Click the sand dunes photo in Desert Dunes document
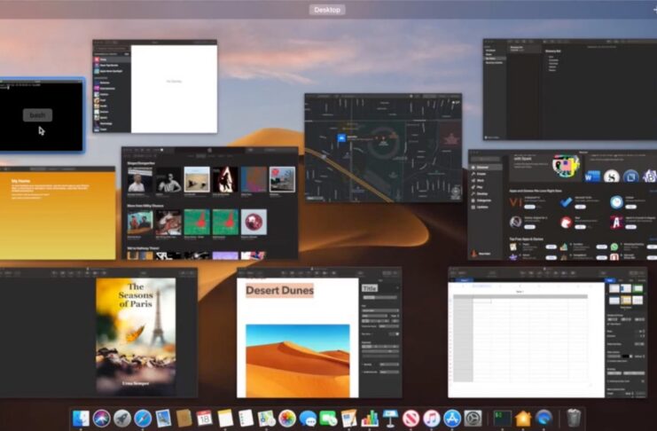This screenshot has width=657, height=431. tap(298, 361)
